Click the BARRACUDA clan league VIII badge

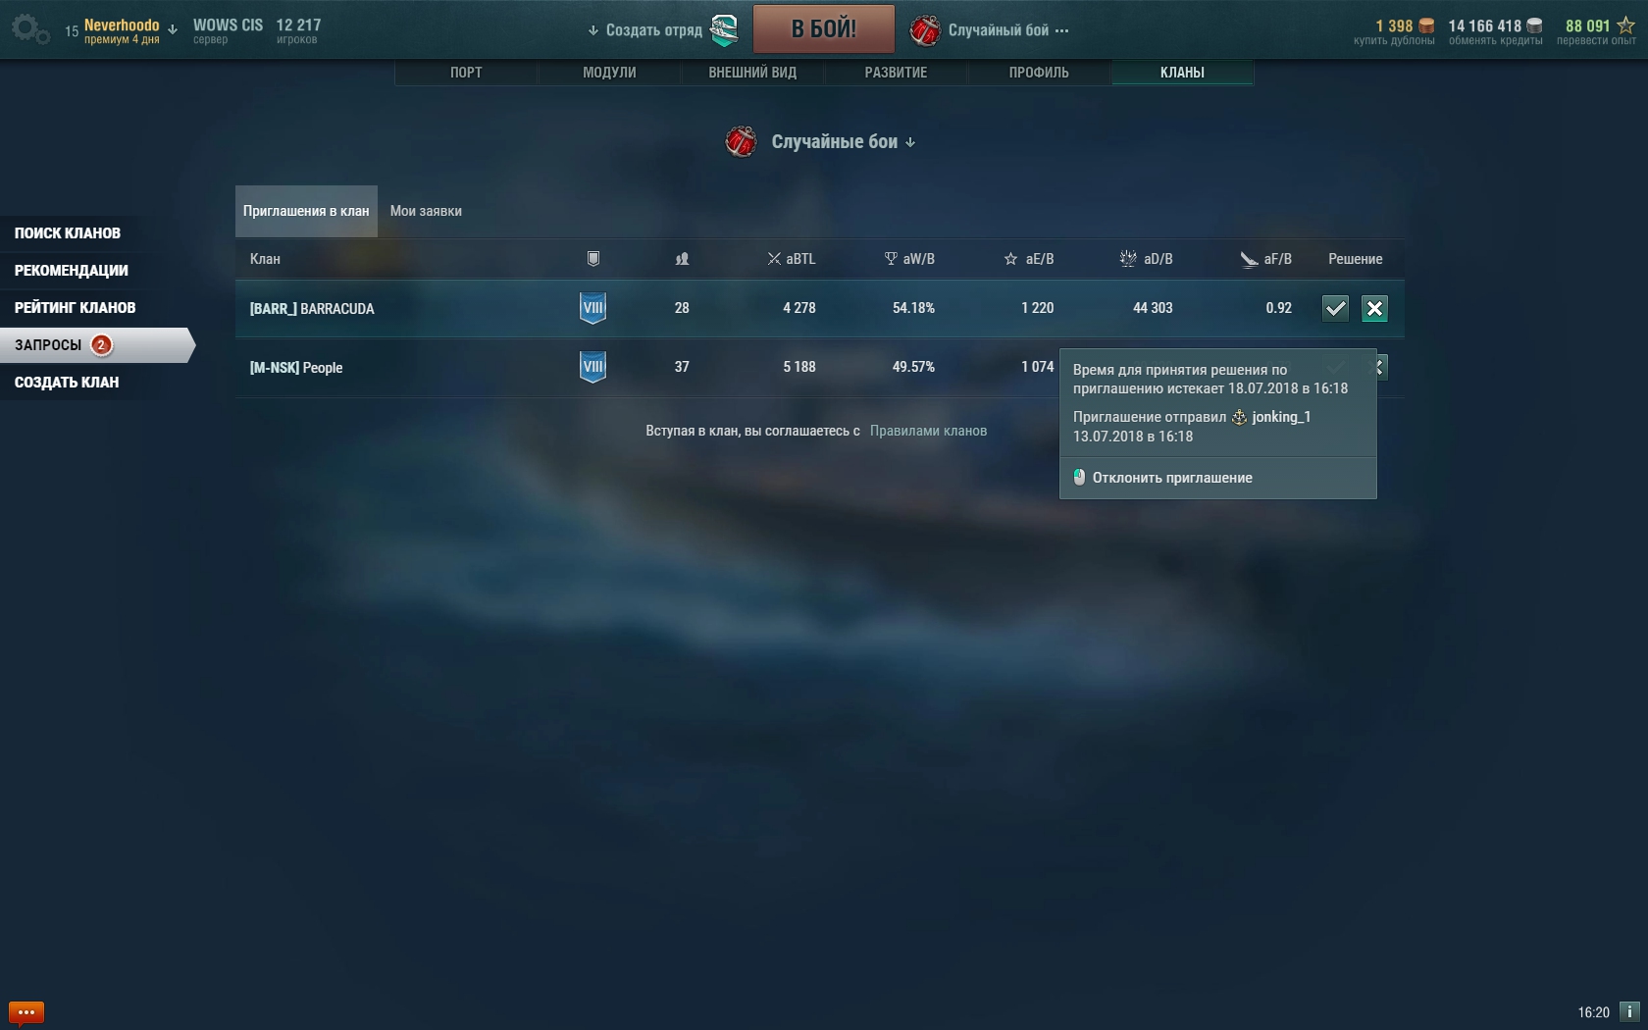pos(593,308)
